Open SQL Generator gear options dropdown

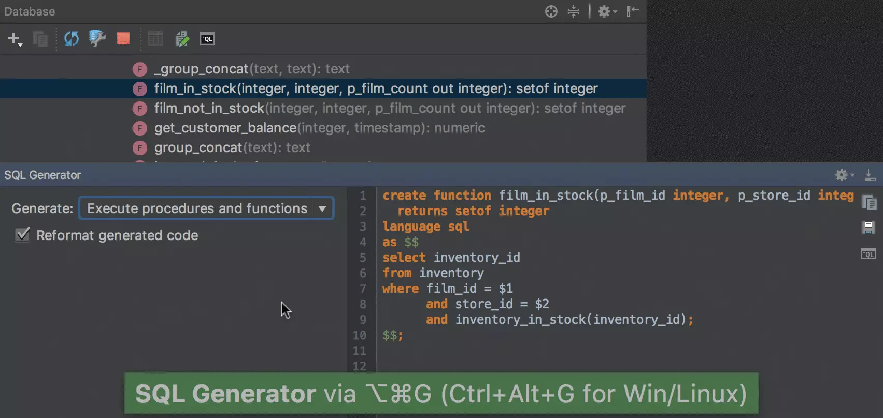(x=844, y=175)
